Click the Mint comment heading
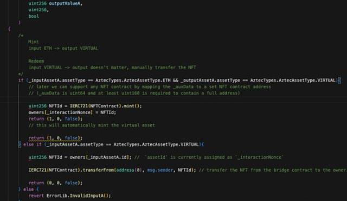This screenshot has height=201, width=347. (x=34, y=42)
